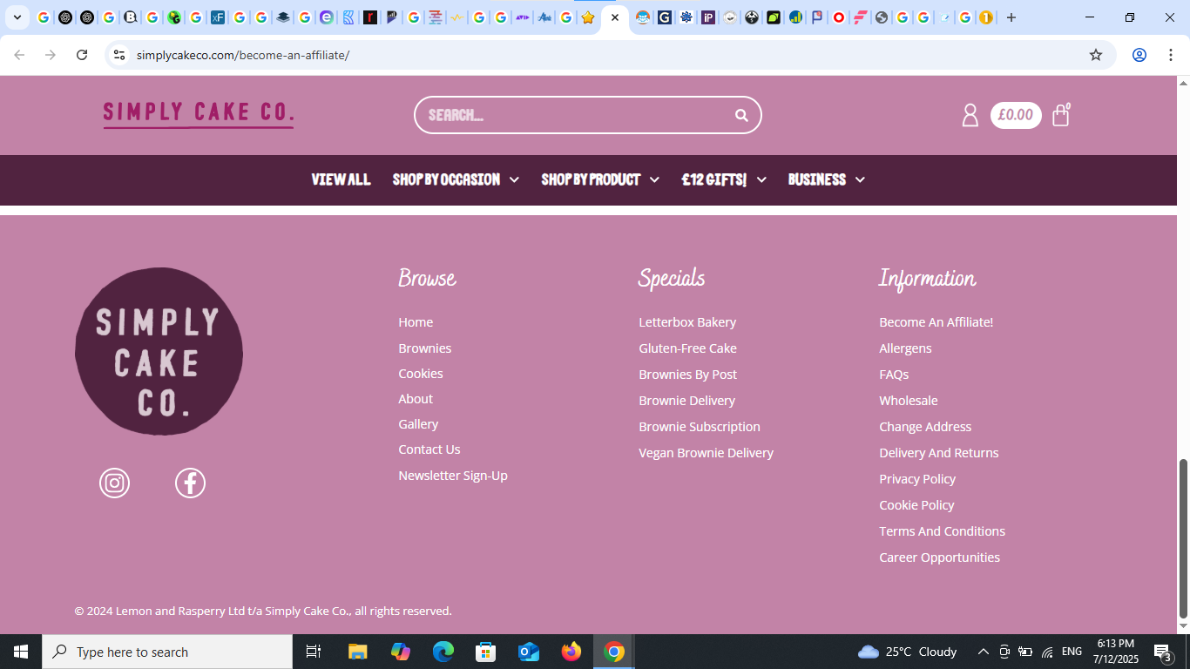
Task: Click the round Simply Cake Co. footer logo
Action: point(159,351)
